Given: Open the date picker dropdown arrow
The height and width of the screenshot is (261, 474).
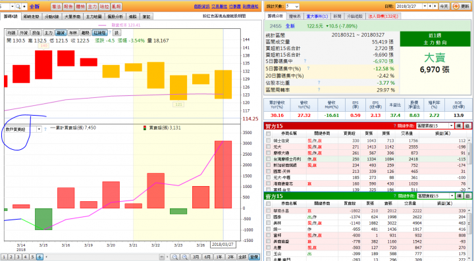Looking at the screenshot, I should point(425,7).
